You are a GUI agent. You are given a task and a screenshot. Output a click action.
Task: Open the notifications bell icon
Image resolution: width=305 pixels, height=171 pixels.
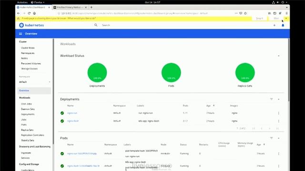(x=283, y=25)
